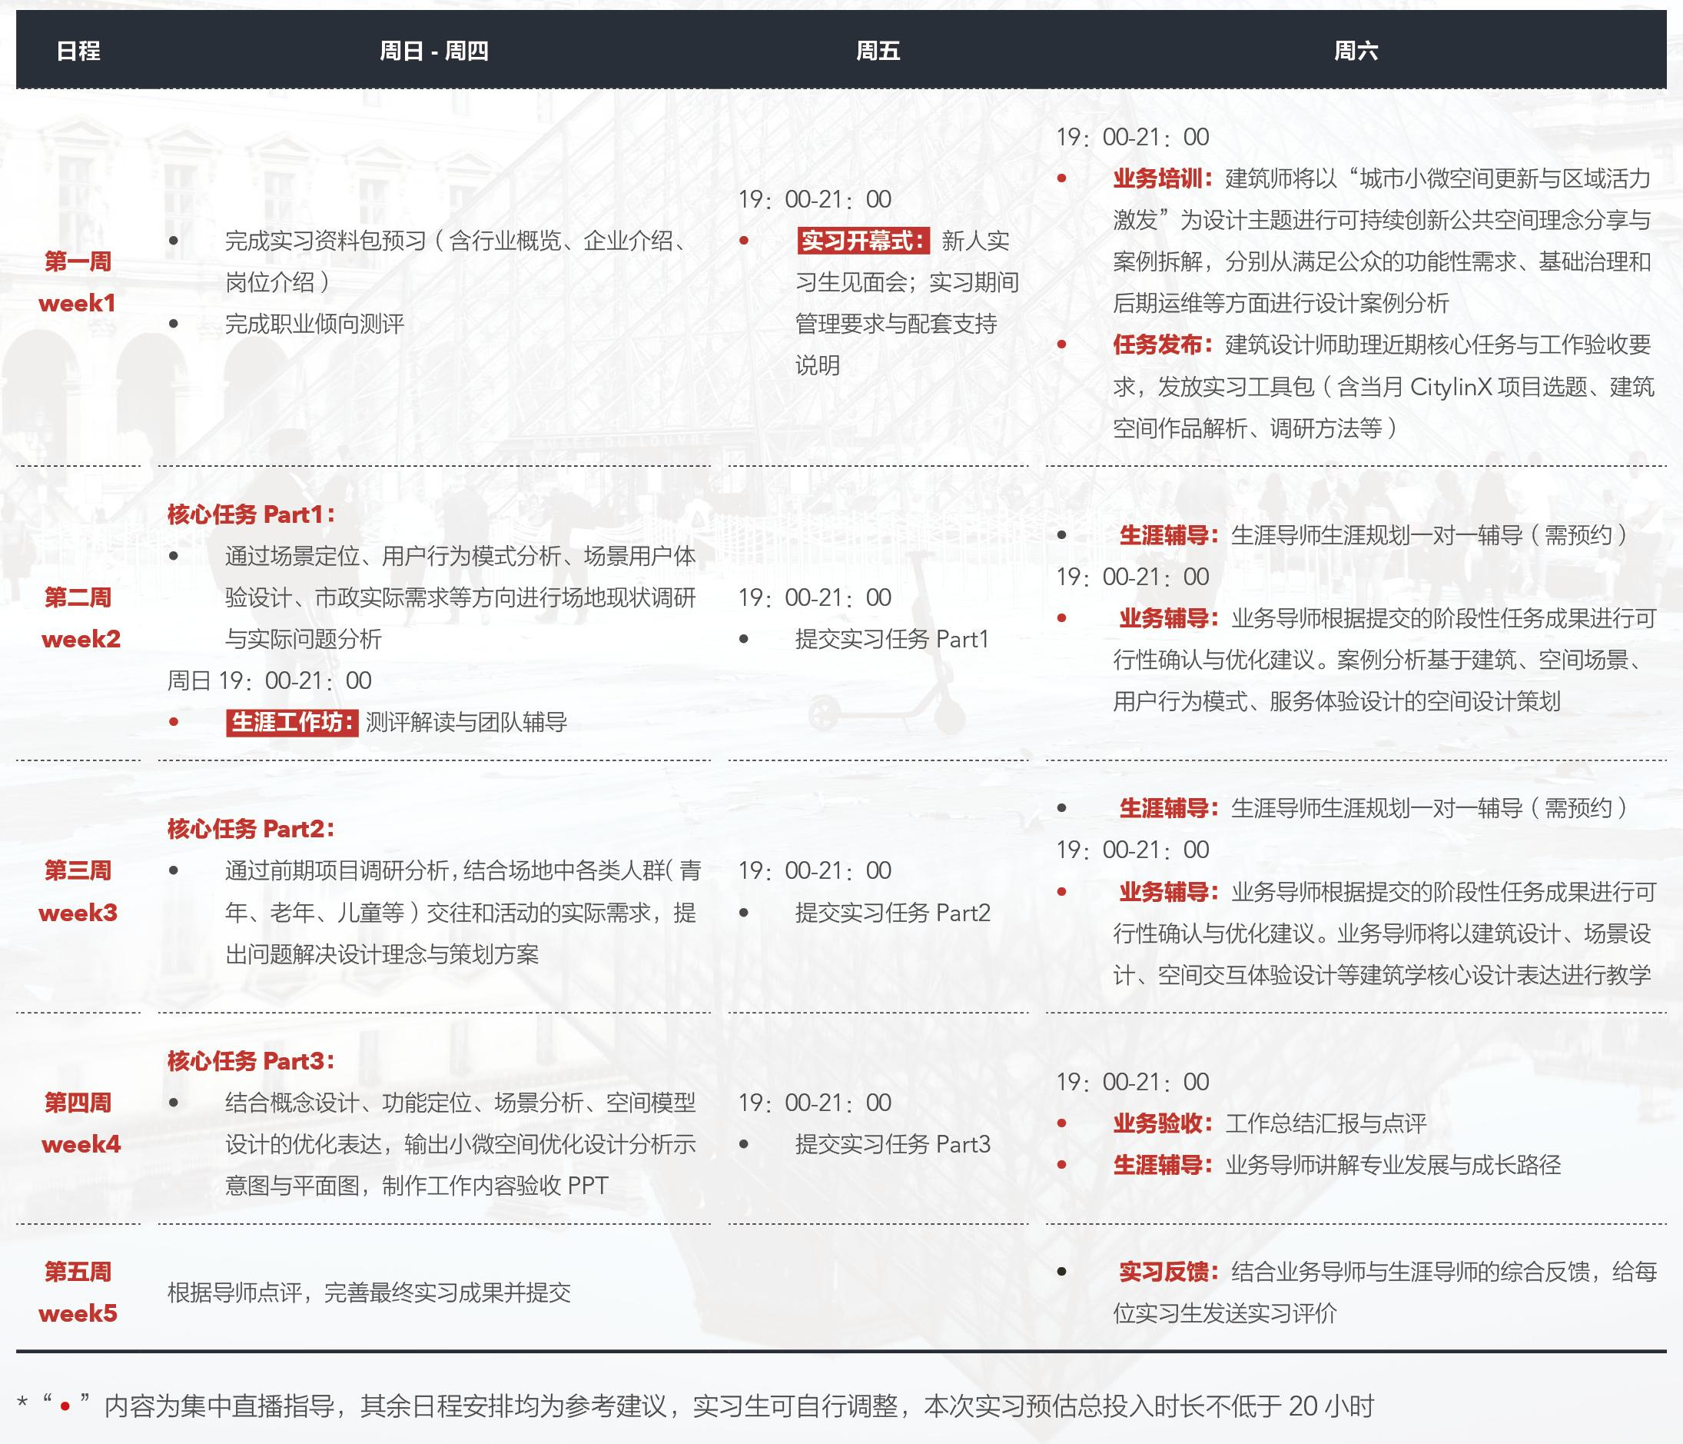Click the 实习反馈 red label
Image resolution: width=1683 pixels, height=1444 pixels.
click(x=1170, y=1272)
